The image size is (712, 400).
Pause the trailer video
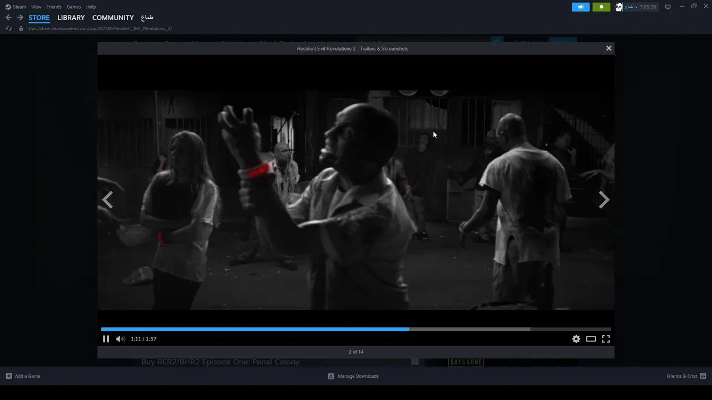pyautogui.click(x=106, y=339)
